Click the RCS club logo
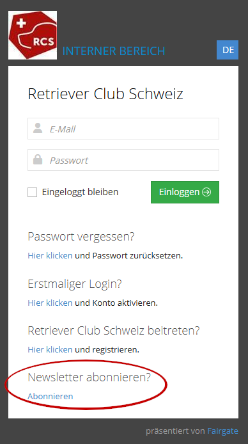Viewport: 248px width, 444px height. (x=33, y=35)
